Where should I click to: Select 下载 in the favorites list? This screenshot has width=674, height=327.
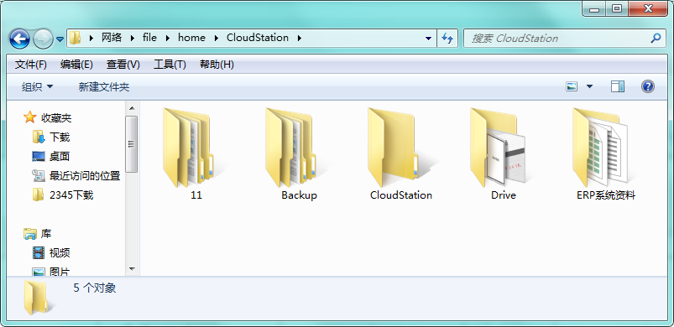point(60,138)
